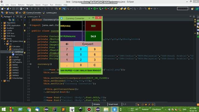Expand the JavaBasic project

point(2,28)
